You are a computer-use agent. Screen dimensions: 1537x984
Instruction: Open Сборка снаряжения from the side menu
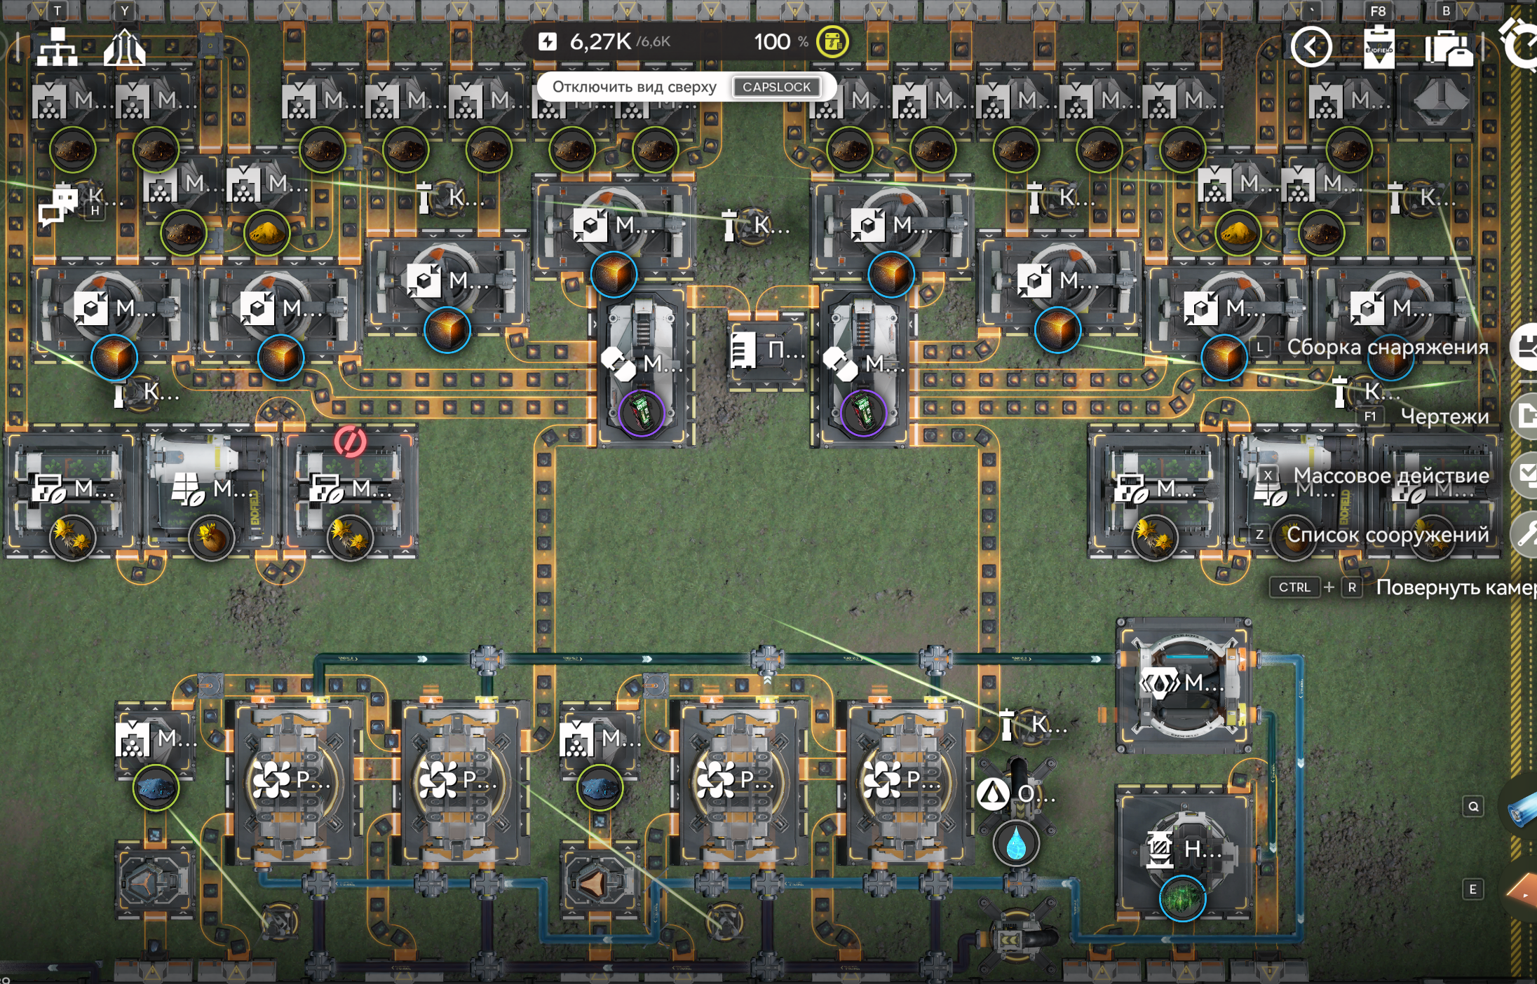pos(1387,347)
